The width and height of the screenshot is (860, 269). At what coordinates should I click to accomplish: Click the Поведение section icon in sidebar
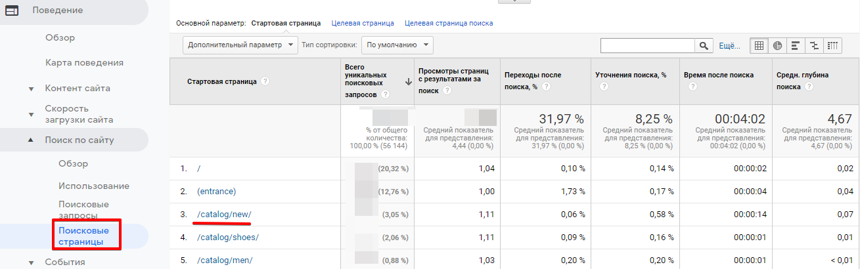point(12,10)
